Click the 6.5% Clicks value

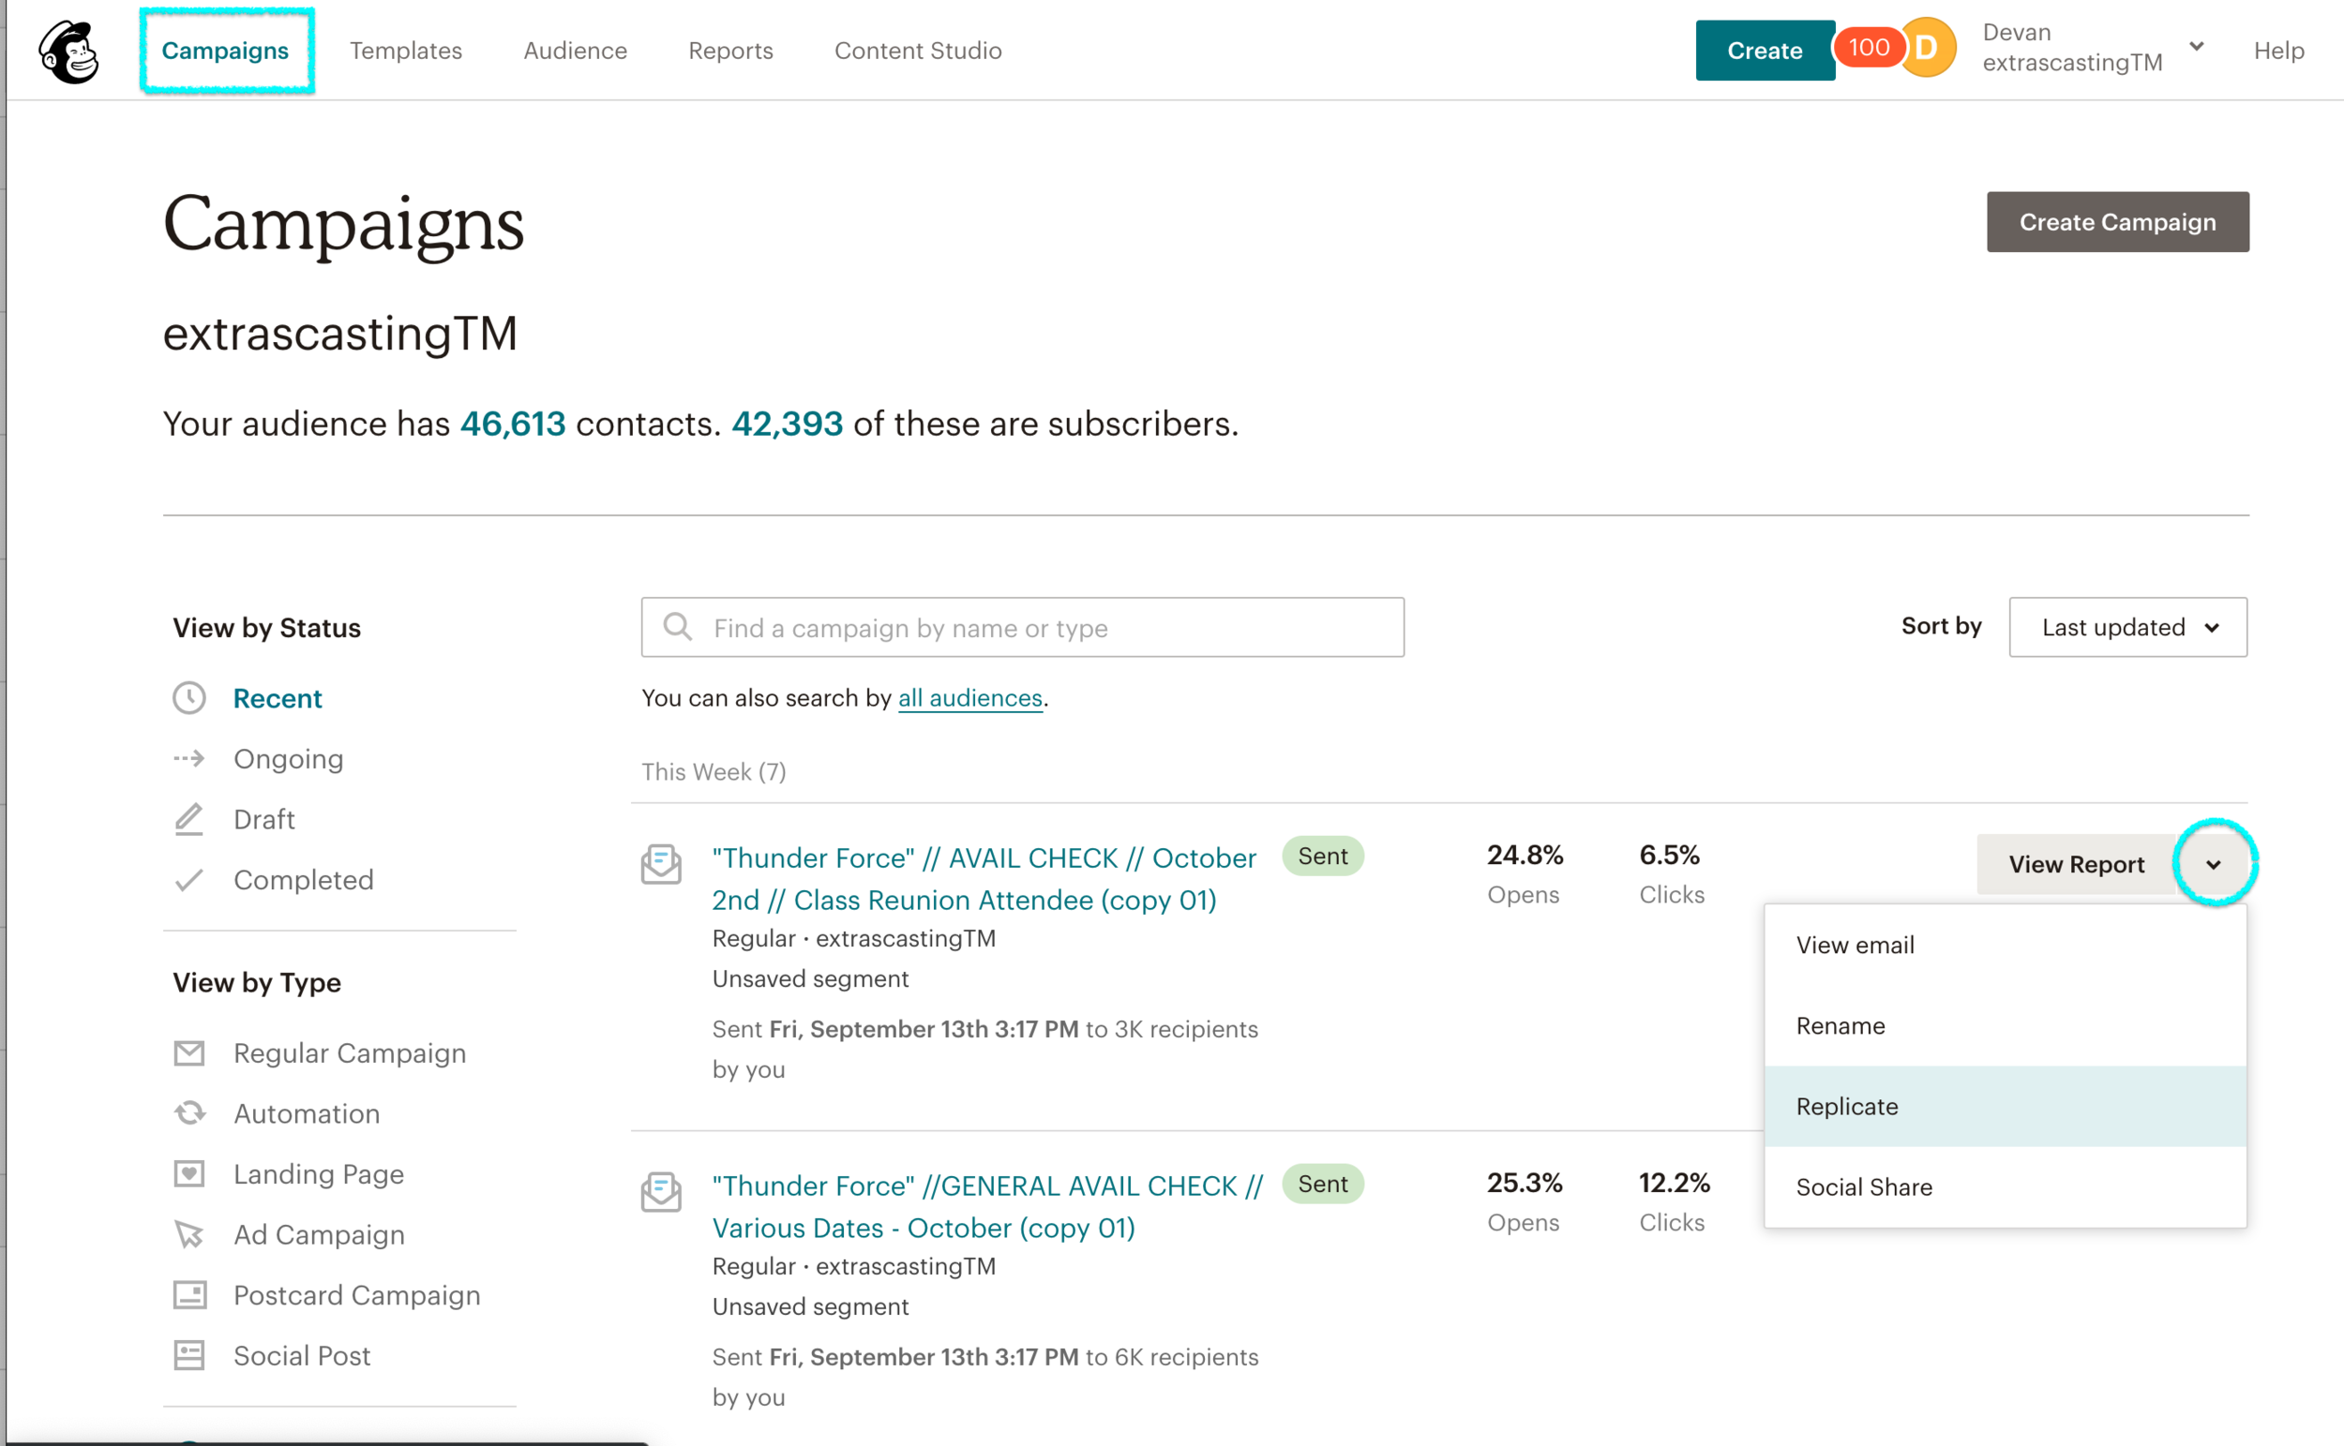coord(1670,855)
